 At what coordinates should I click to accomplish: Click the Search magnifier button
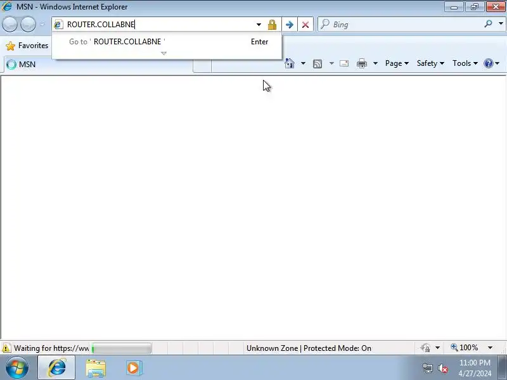click(x=488, y=23)
